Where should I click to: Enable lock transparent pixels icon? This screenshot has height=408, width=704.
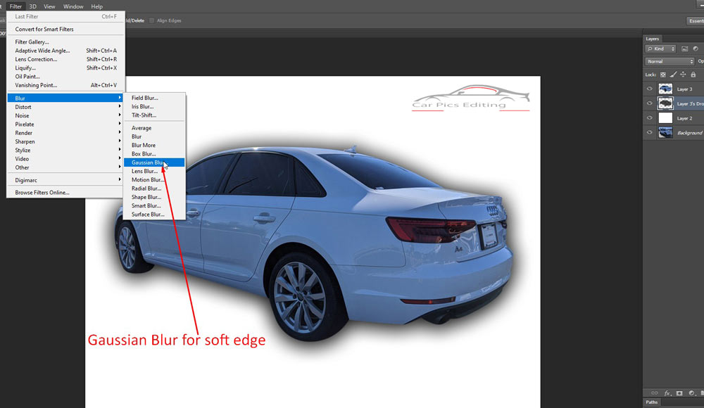click(663, 75)
